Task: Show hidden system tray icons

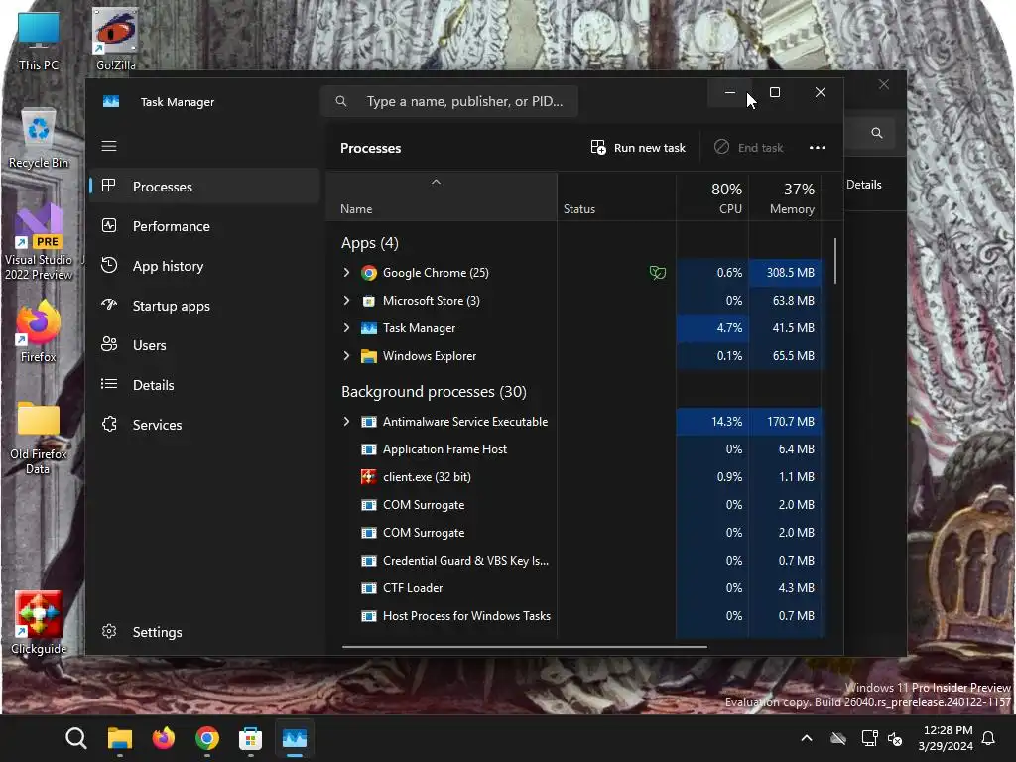Action: (807, 738)
